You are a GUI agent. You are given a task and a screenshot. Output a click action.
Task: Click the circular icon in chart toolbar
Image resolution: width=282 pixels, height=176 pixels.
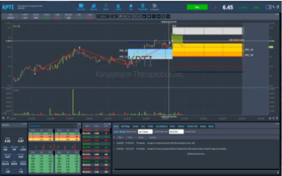[x=135, y=16]
